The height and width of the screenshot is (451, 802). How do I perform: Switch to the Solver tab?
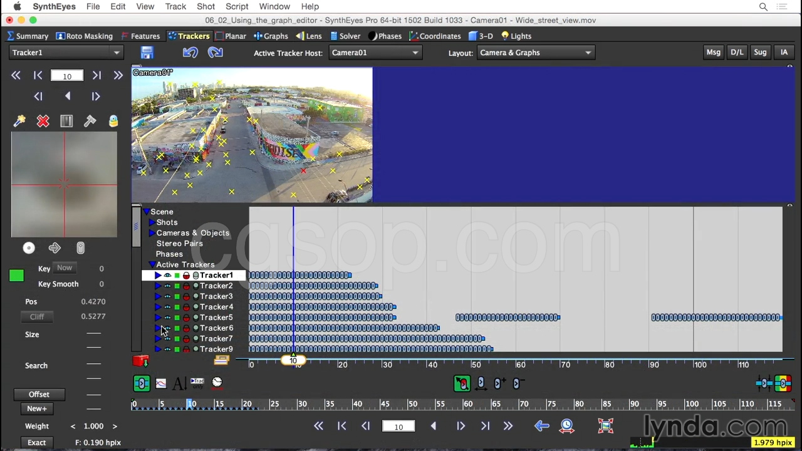pos(345,36)
